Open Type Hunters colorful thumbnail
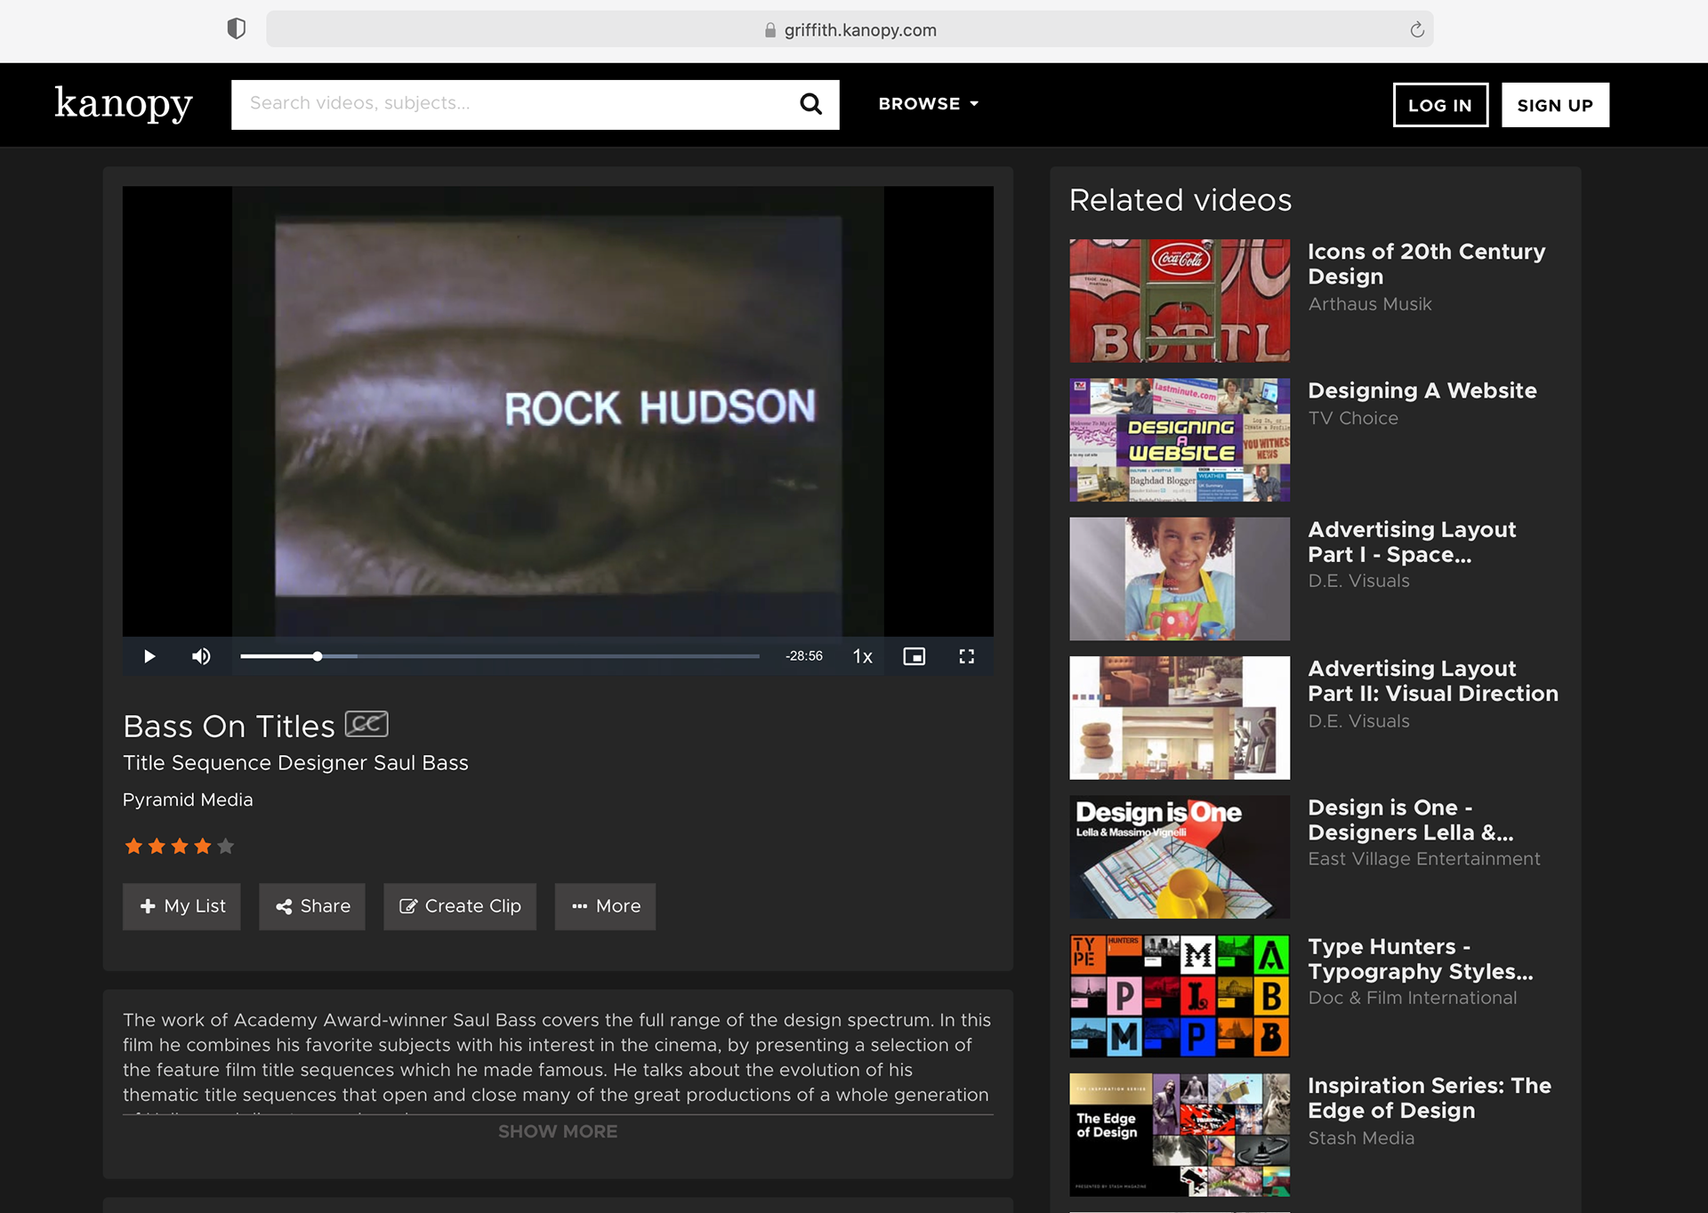This screenshot has width=1708, height=1213. point(1180,996)
